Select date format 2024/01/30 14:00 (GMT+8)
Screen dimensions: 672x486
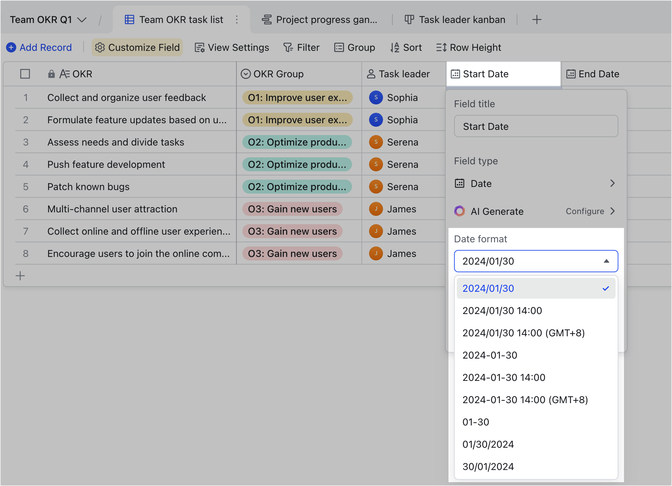point(536,333)
